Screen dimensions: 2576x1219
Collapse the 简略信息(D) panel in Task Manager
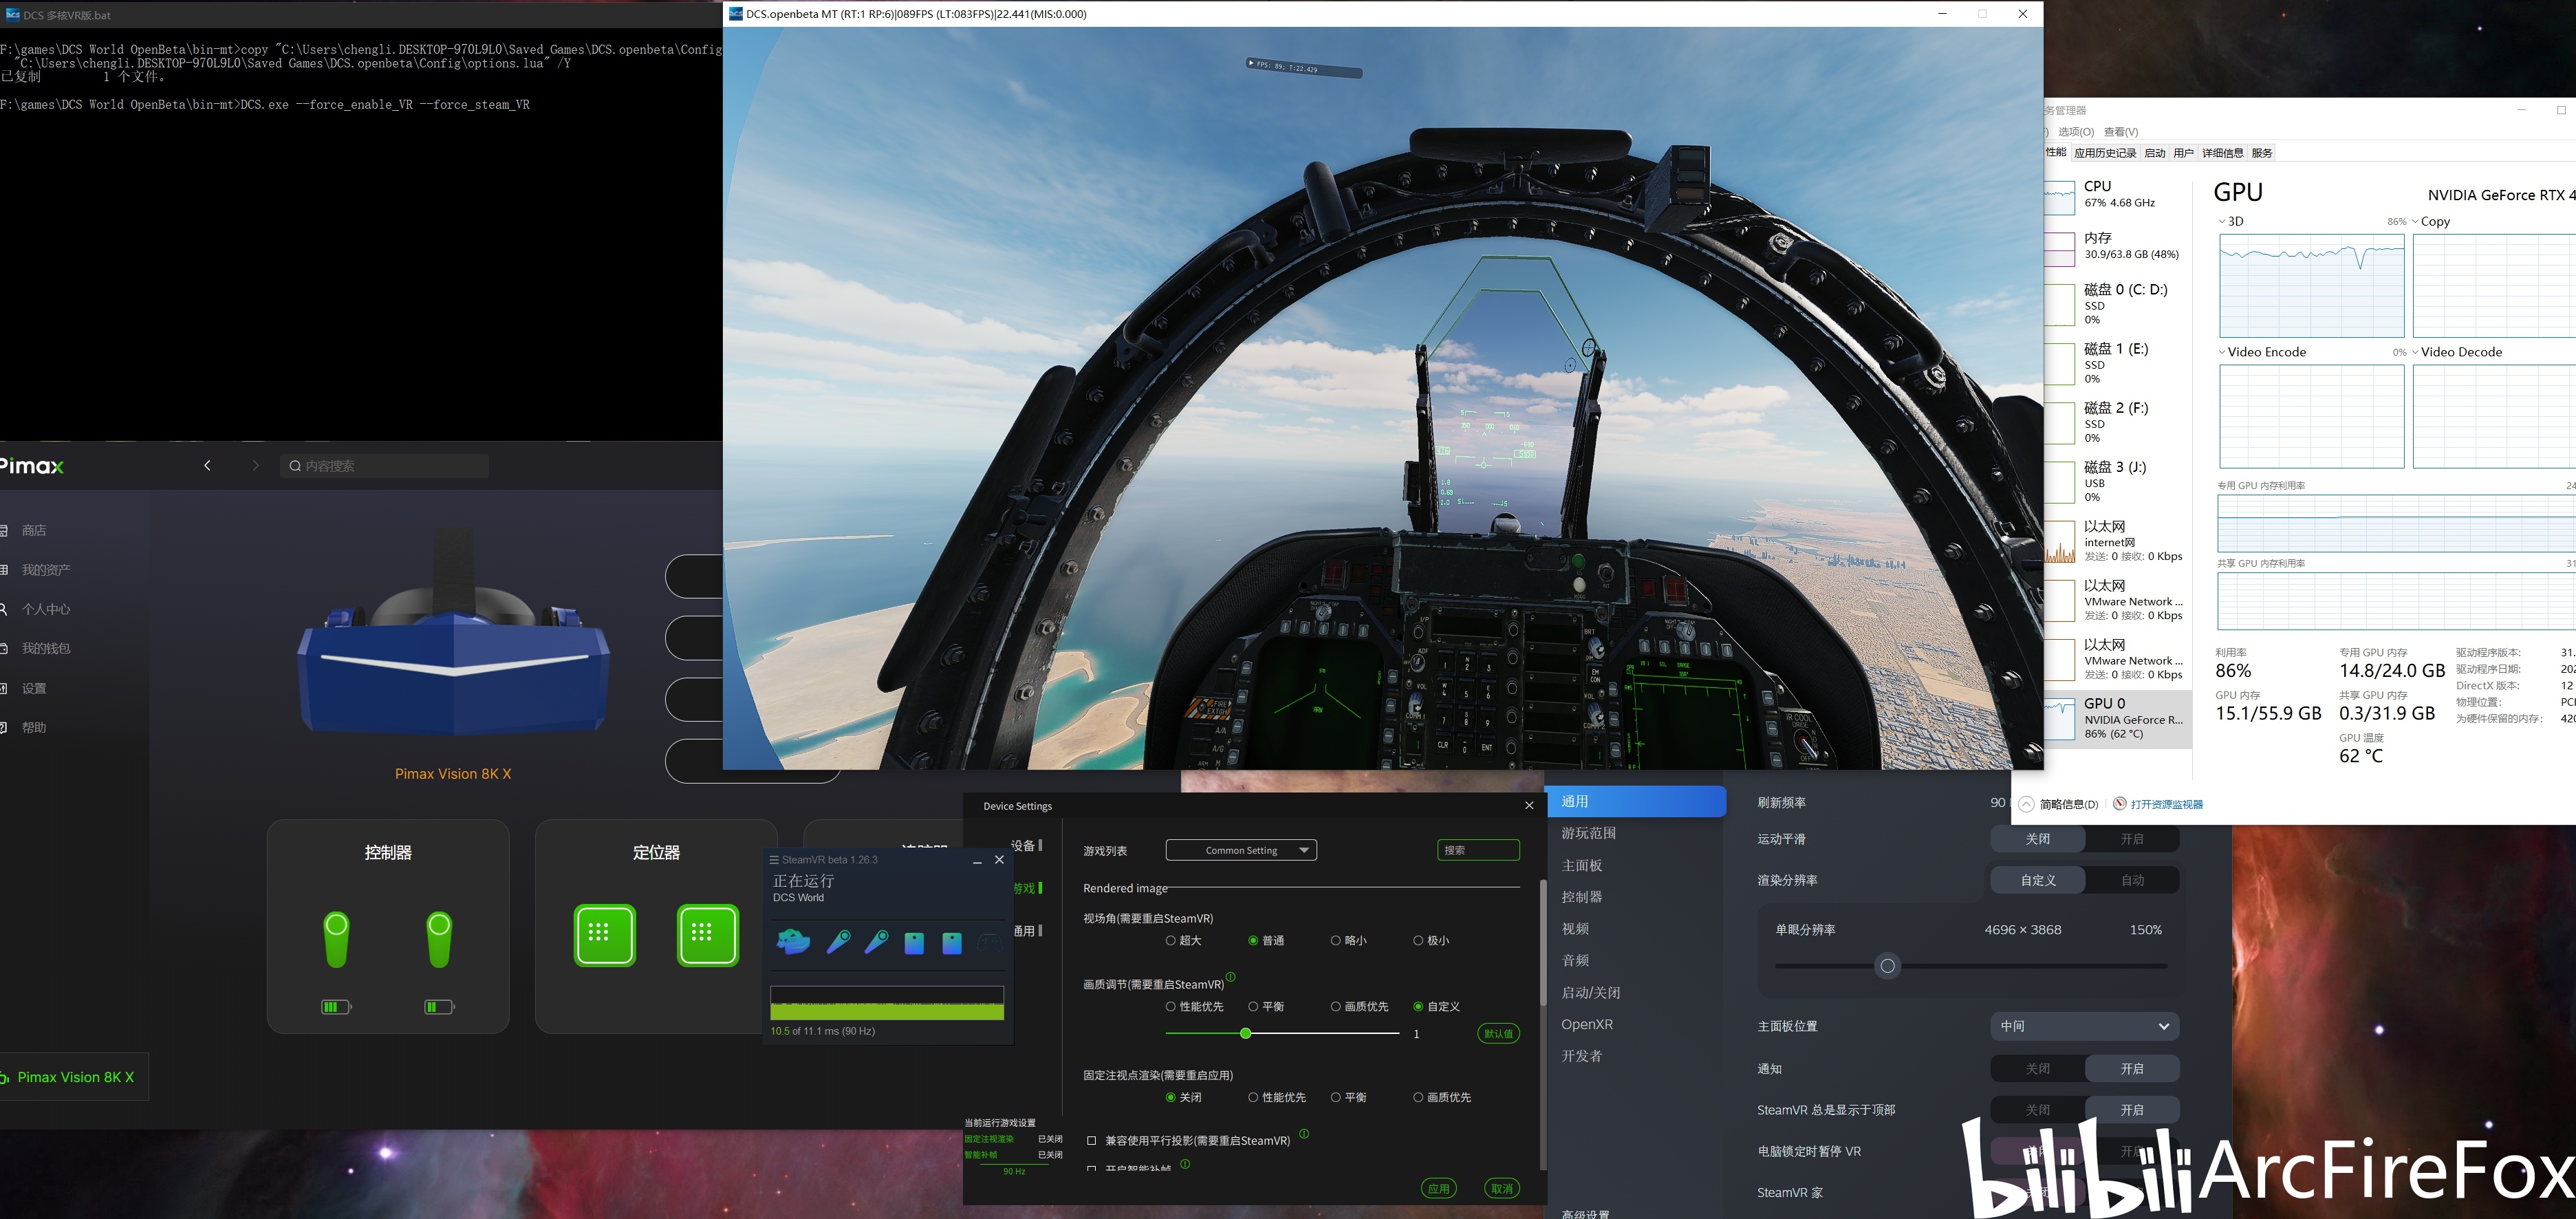pos(2051,803)
